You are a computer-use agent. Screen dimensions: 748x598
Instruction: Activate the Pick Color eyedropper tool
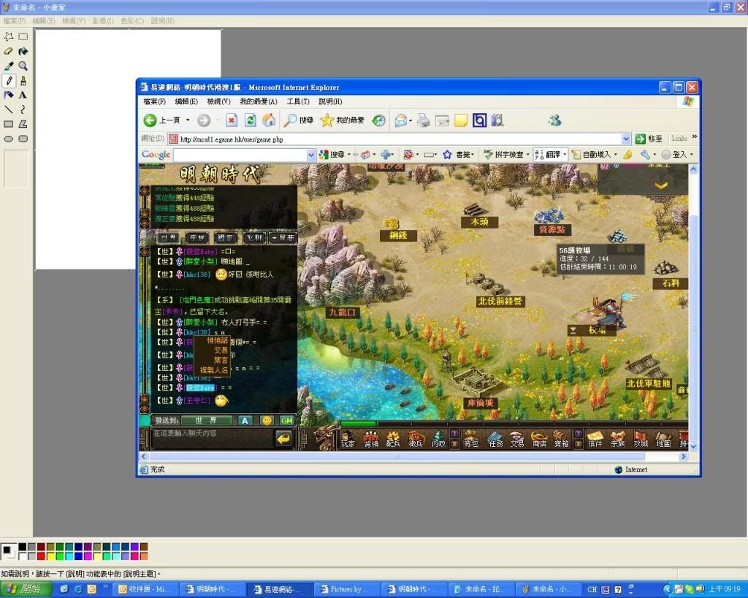(9, 66)
